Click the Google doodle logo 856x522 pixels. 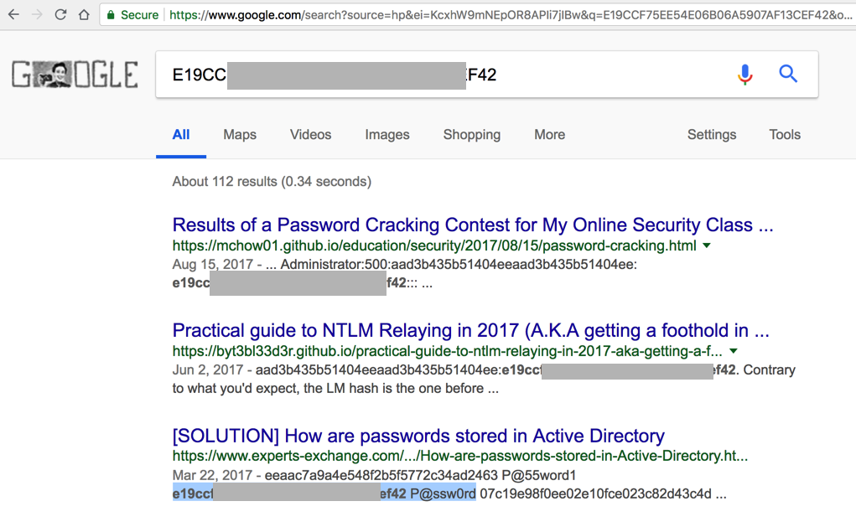(74, 75)
